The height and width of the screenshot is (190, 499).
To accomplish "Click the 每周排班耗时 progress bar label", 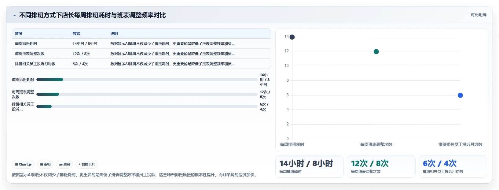I will [23, 80].
